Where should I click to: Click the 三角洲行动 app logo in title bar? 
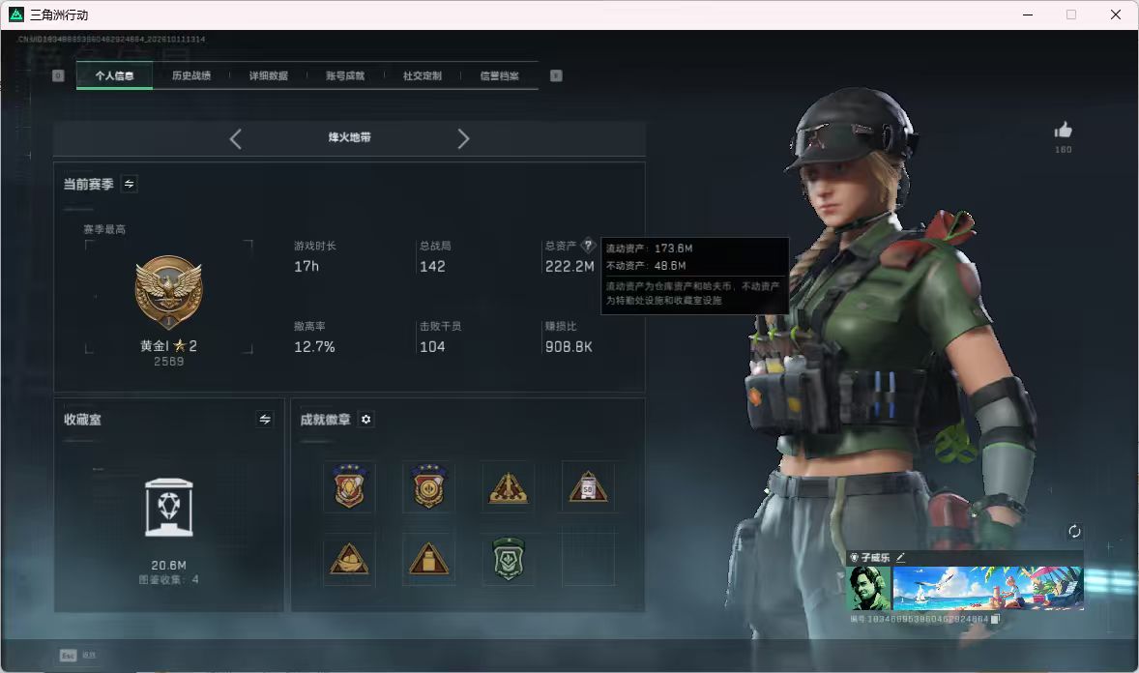point(16,15)
